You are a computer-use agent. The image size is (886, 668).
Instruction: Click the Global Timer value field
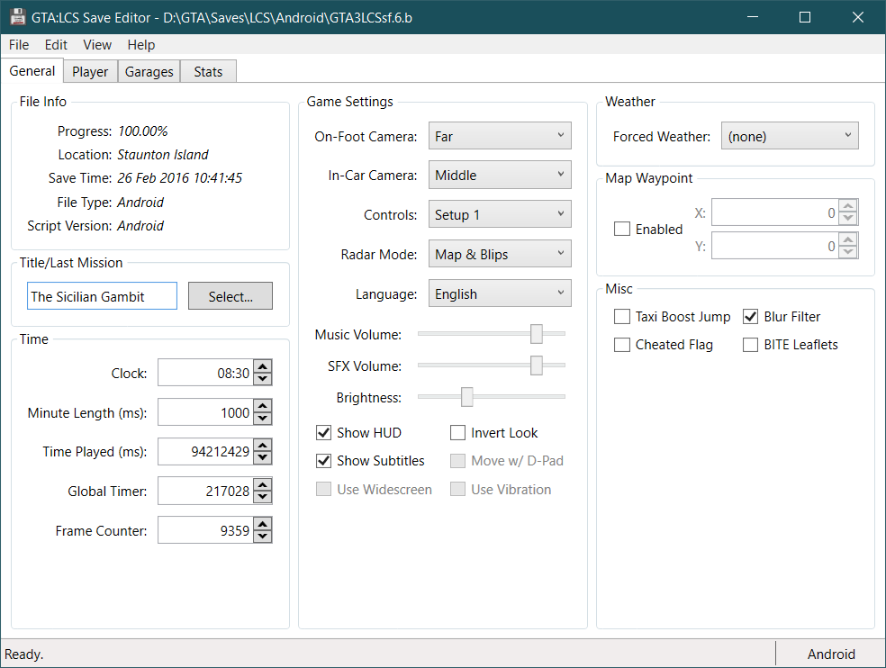click(205, 492)
